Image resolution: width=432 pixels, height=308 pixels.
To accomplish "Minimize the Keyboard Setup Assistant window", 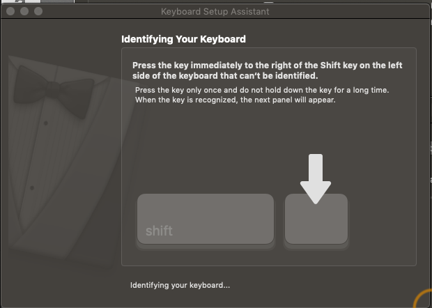I will (24, 11).
